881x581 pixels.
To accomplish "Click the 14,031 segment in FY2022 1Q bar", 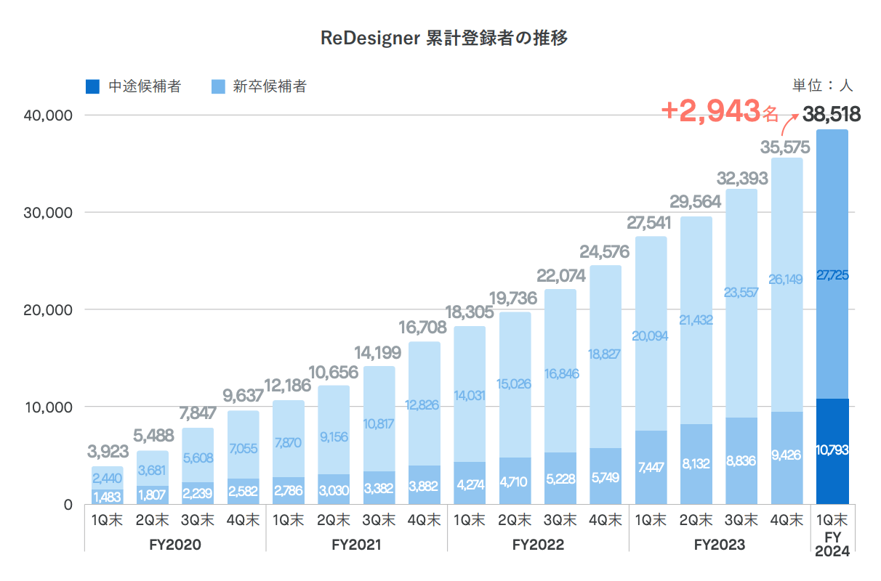I will pyautogui.click(x=470, y=394).
